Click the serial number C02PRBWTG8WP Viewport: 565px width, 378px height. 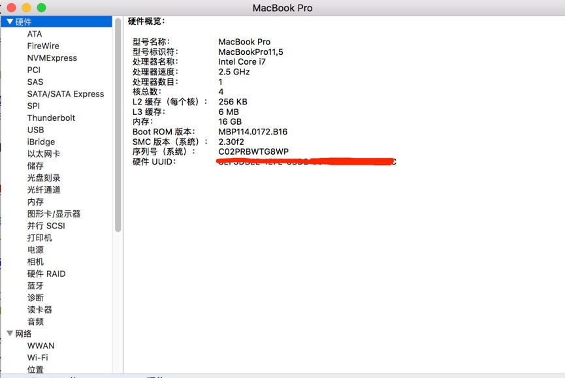tap(253, 151)
